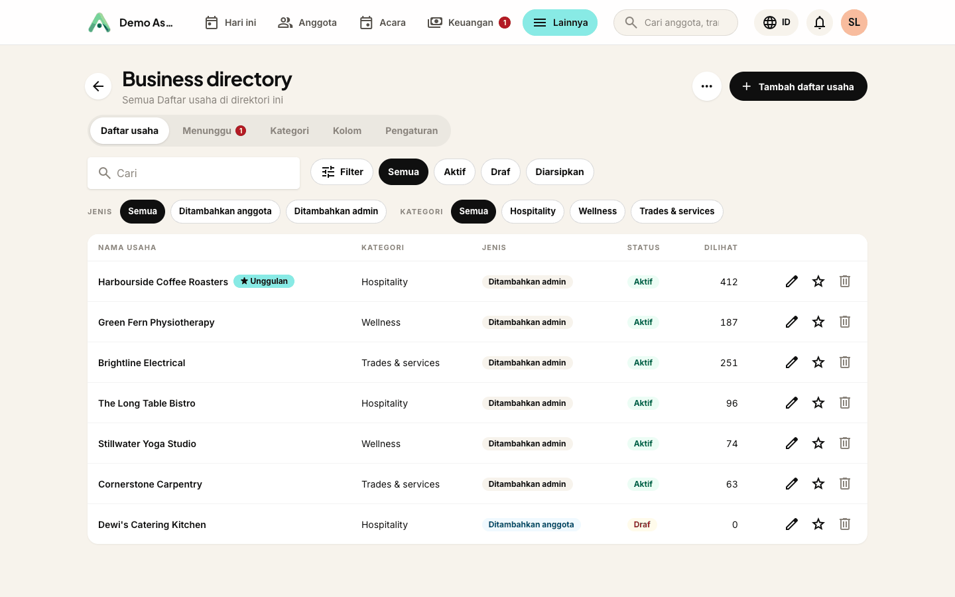This screenshot has width=955, height=597.
Task: Delete Brightline Electrical using the trash icon
Action: [845, 362]
